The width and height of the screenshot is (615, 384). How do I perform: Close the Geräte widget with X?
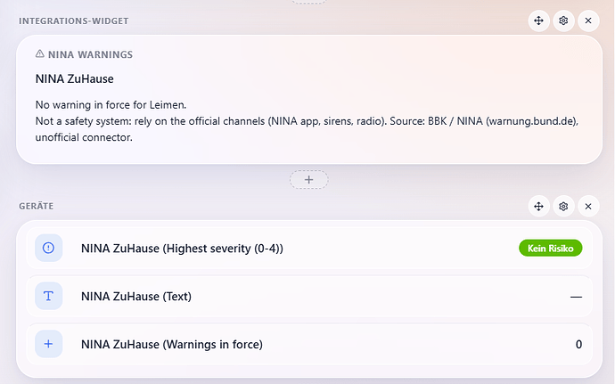588,206
